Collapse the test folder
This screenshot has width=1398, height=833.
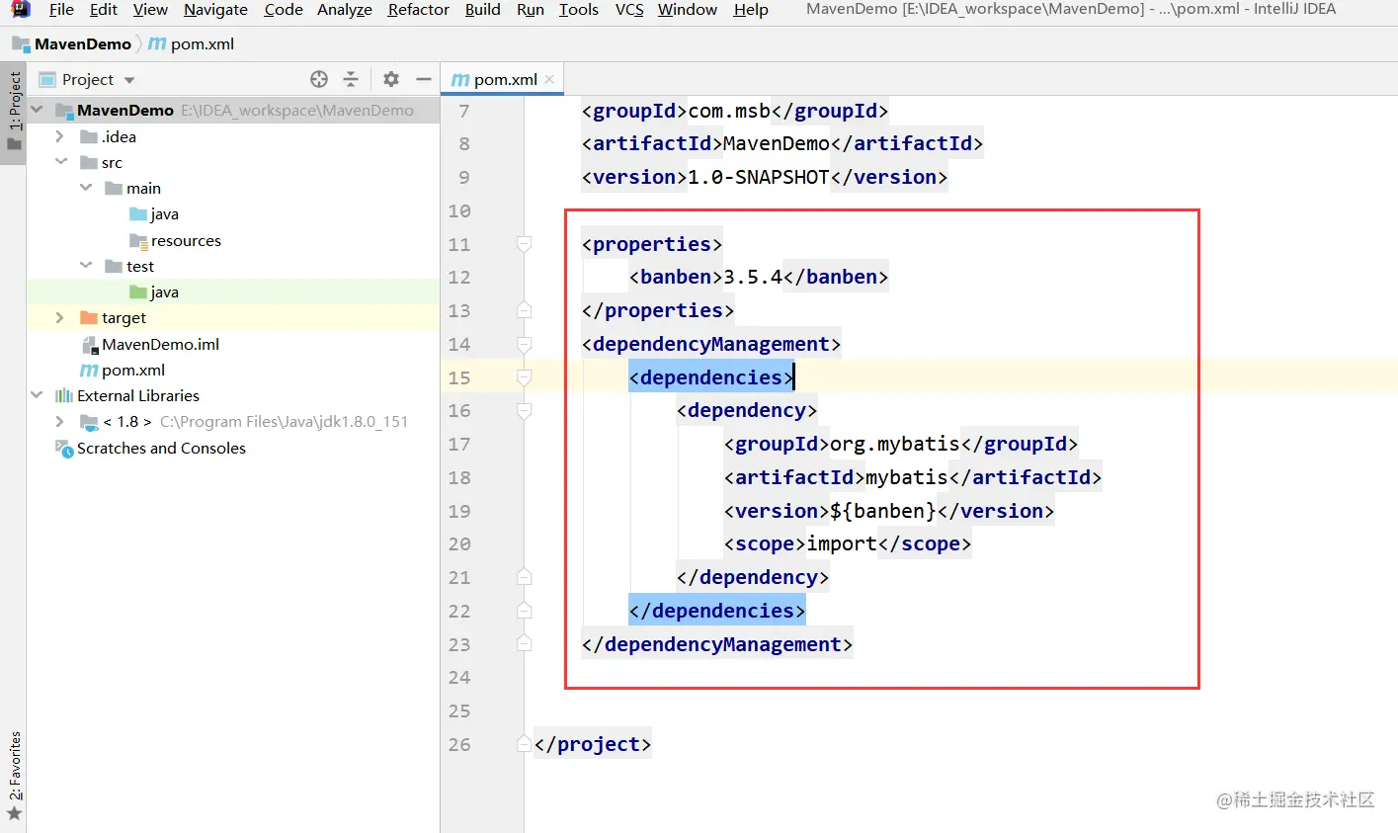pyautogui.click(x=86, y=266)
